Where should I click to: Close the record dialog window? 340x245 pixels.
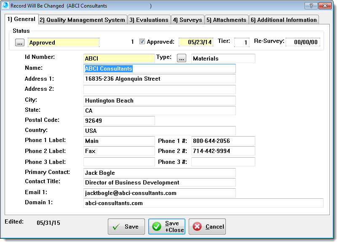click(x=324, y=6)
